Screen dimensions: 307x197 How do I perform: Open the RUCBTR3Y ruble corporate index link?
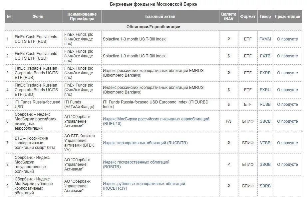(x=144, y=186)
